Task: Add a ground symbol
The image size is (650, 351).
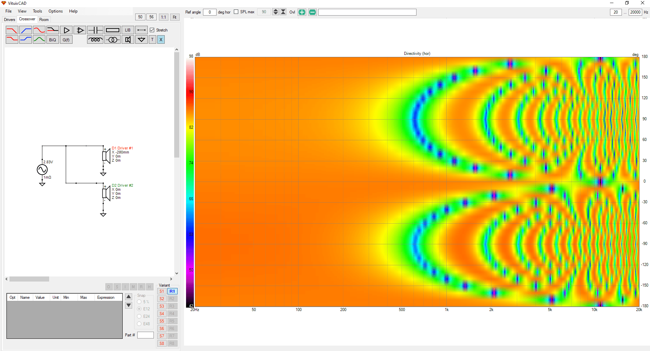Action: tap(141, 40)
